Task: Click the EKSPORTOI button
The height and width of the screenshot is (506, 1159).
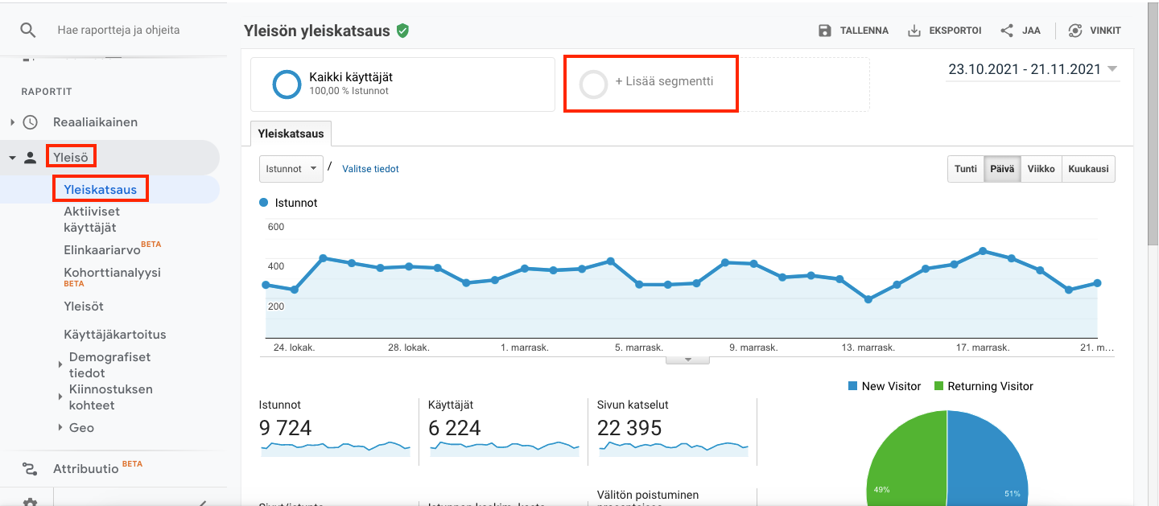Action: pos(944,31)
